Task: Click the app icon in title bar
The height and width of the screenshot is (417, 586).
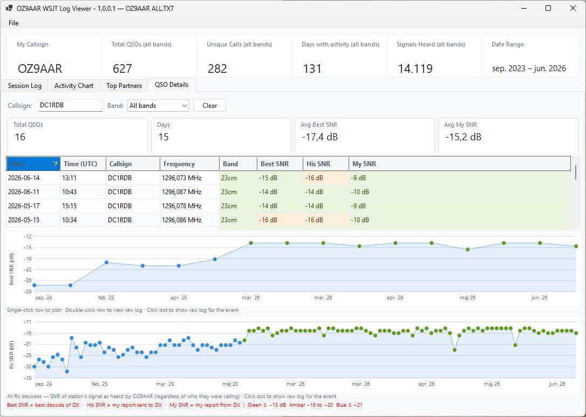Action: 9,8
